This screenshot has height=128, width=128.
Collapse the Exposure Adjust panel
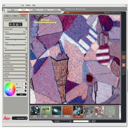(26, 29)
